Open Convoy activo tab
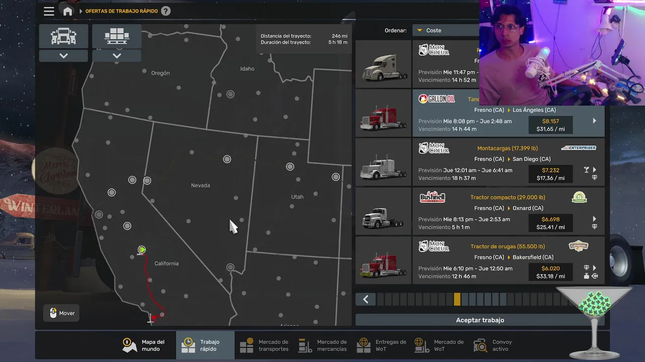645x362 pixels. [494, 345]
